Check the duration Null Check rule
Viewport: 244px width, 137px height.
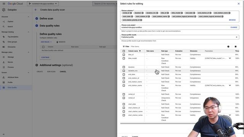tap(124, 67)
